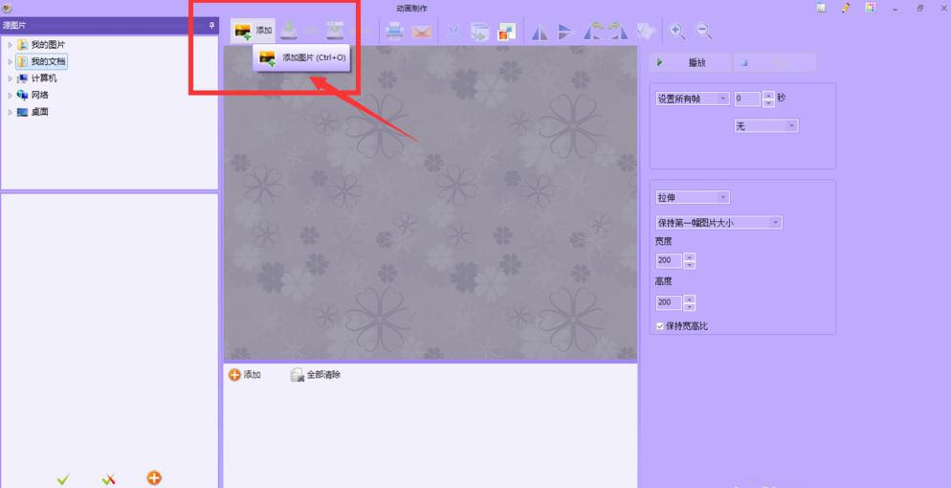951x488 pixels.
Task: Click the flip vertical icon
Action: [566, 32]
